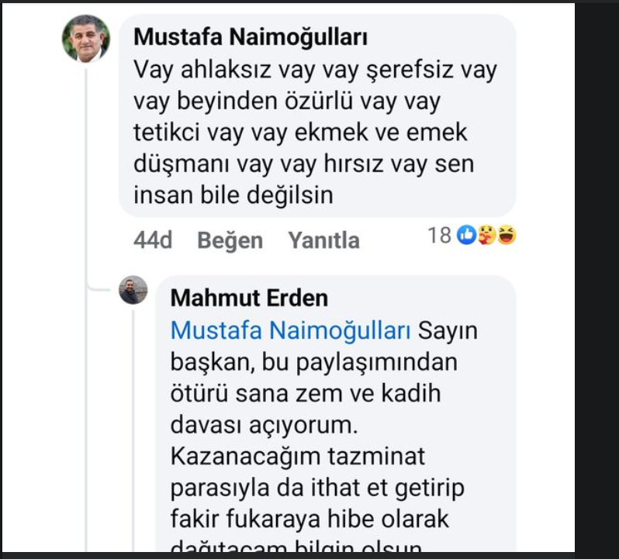
Task: Click the text "insan bile değilsin"
Action: click(x=233, y=195)
